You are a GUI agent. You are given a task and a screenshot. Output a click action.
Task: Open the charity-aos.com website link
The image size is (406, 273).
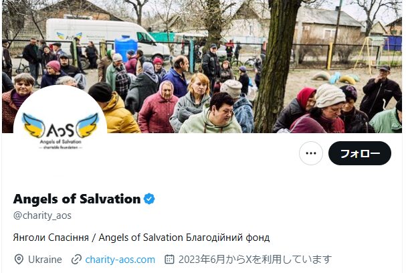(x=120, y=260)
